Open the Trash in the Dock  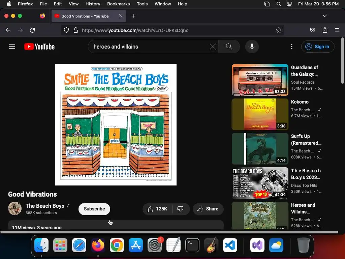click(304, 245)
